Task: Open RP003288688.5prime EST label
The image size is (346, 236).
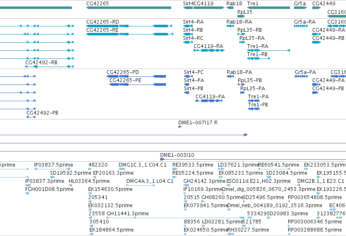Action: click(315, 230)
